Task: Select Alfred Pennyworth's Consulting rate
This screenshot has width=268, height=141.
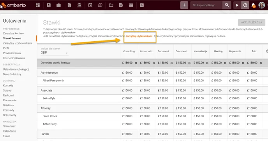Action: 127,81
